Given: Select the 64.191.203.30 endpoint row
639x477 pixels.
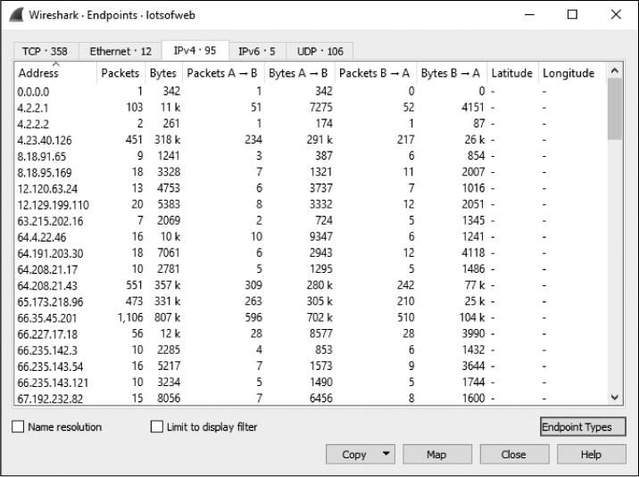Looking at the screenshot, I should tap(311, 252).
